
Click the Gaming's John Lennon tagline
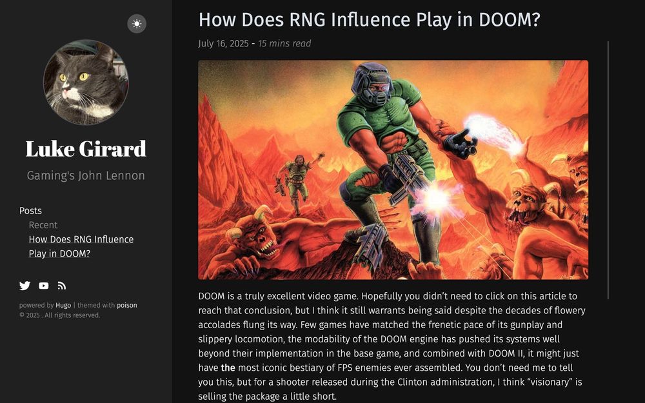pos(86,175)
